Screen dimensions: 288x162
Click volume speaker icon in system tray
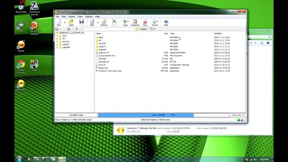(255, 159)
